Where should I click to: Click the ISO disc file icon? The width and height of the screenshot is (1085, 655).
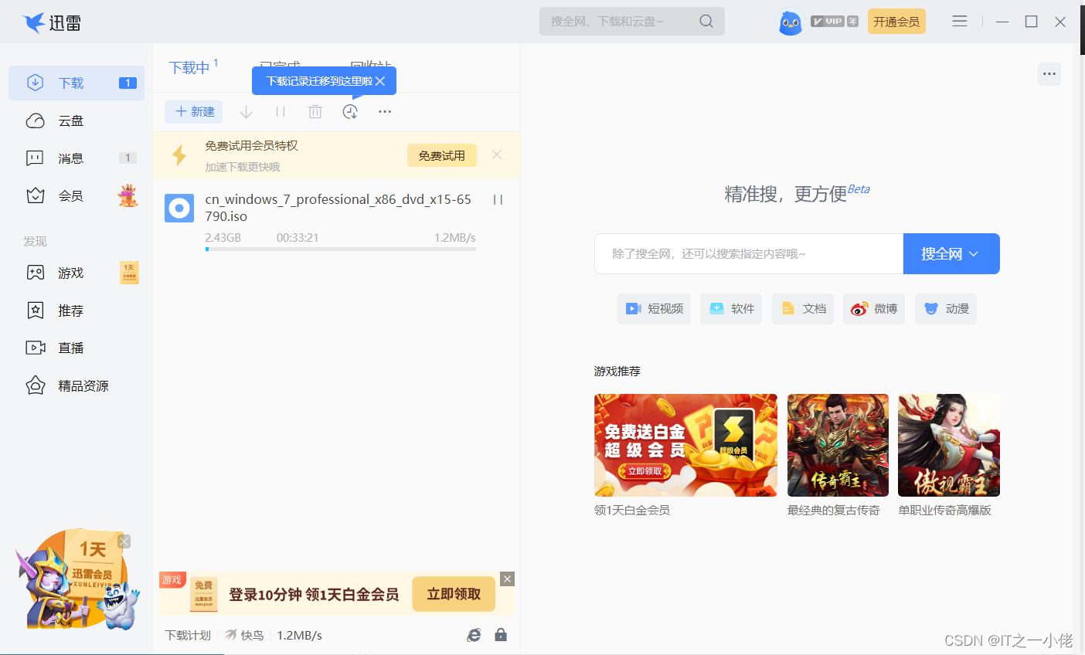pos(179,208)
